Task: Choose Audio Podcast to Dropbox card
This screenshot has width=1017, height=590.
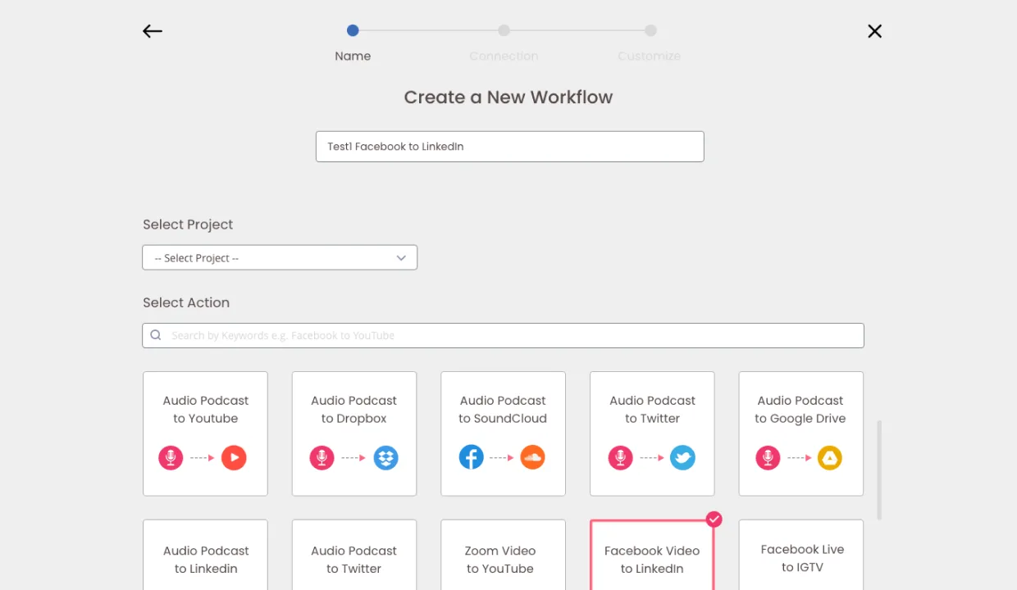Action: (354, 433)
